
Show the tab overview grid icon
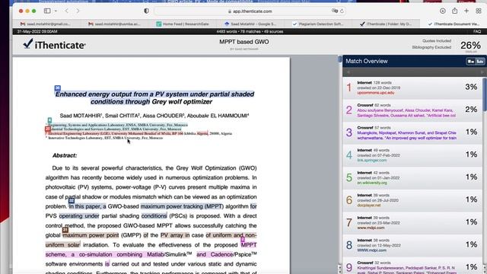(x=479, y=11)
